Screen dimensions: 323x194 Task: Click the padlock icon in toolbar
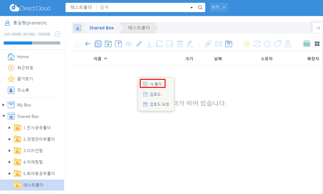[x=288, y=44]
